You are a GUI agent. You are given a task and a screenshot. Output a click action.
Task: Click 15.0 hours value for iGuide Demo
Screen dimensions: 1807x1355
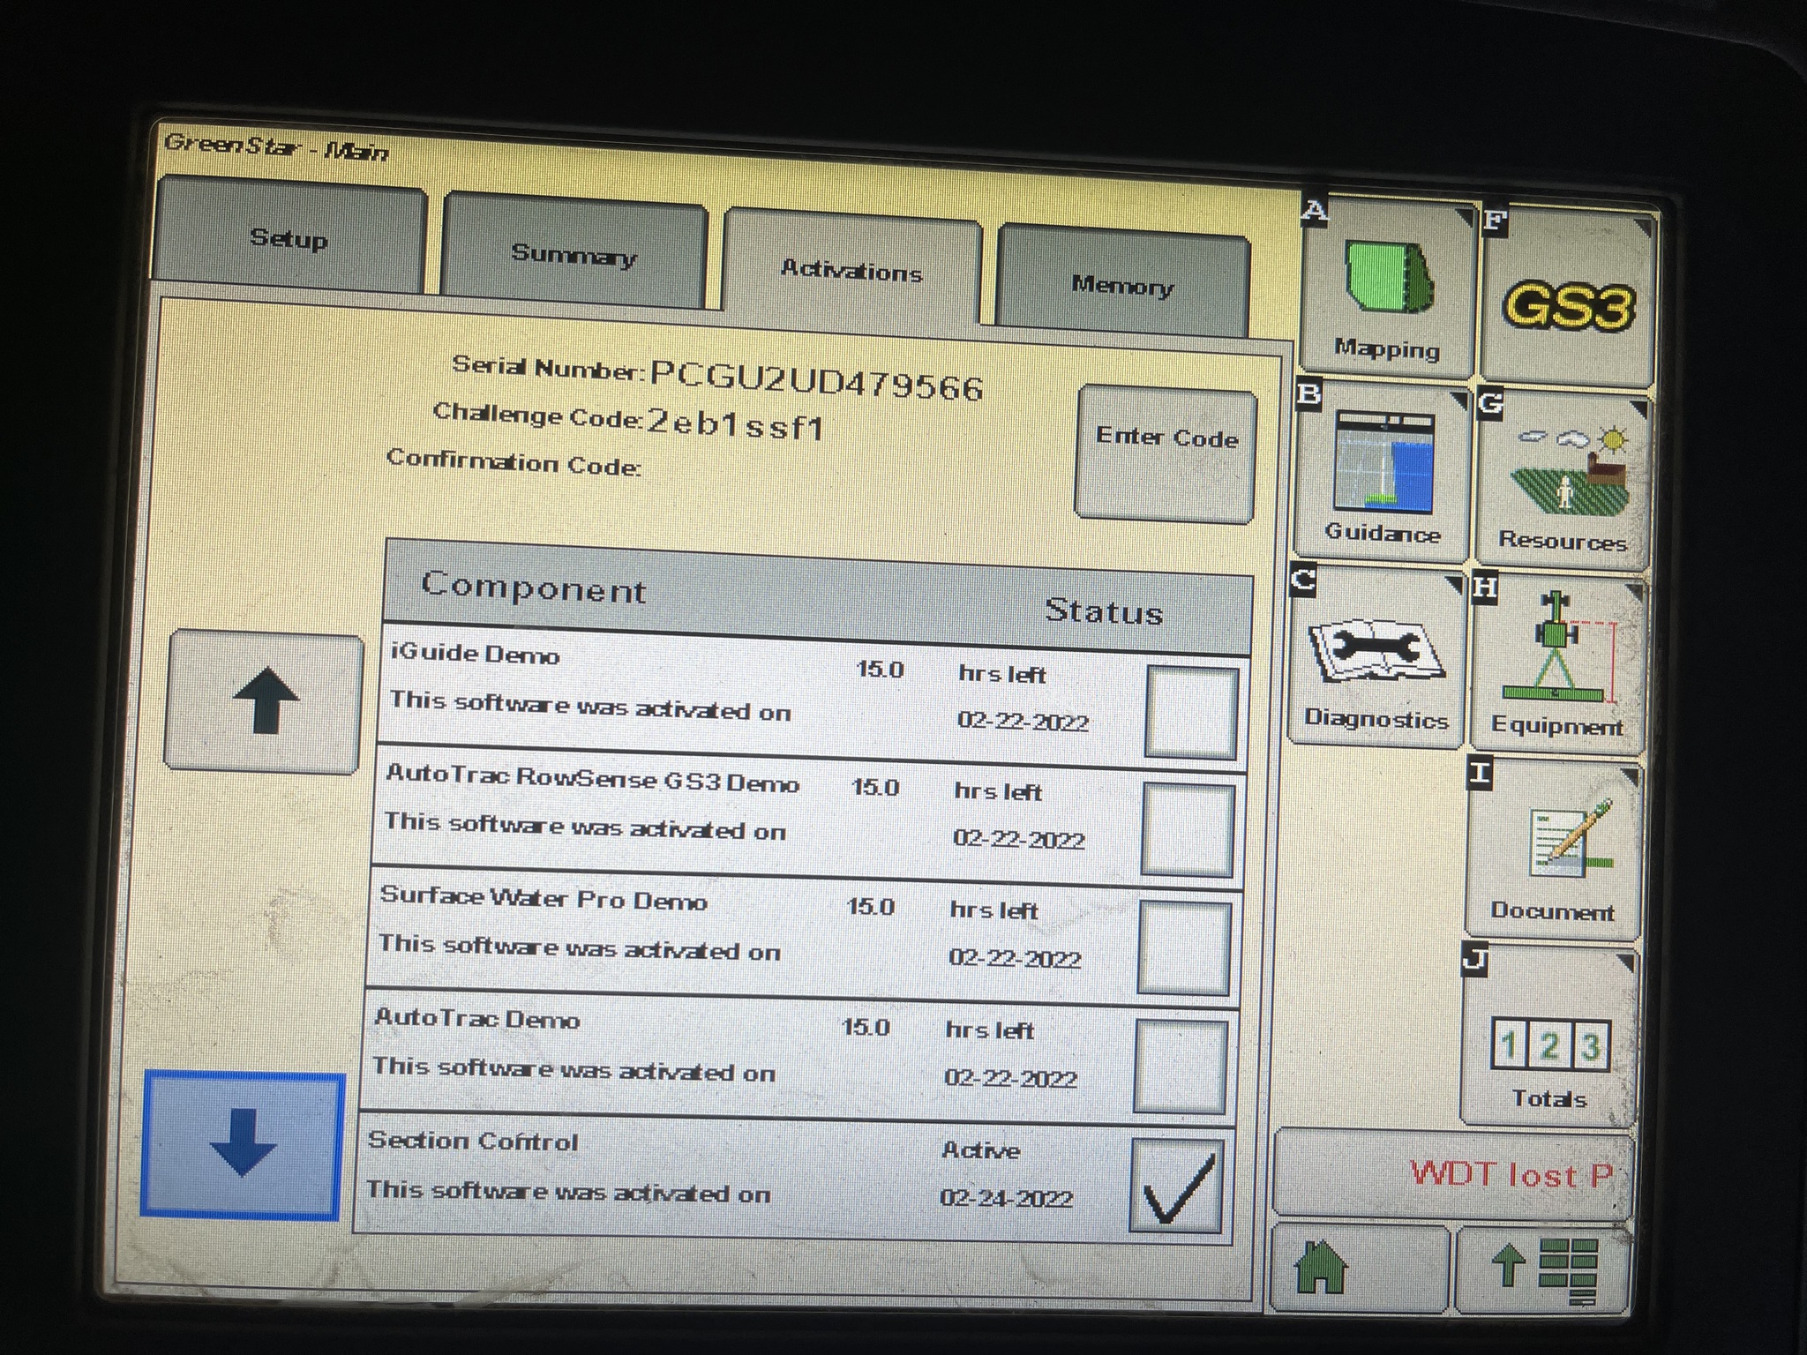point(881,669)
